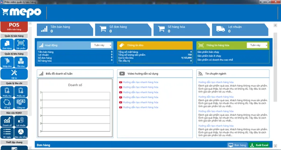The width and height of the screenshot is (281, 150).
Task: Open the BC ngày list icon
Action: tap(7, 133)
